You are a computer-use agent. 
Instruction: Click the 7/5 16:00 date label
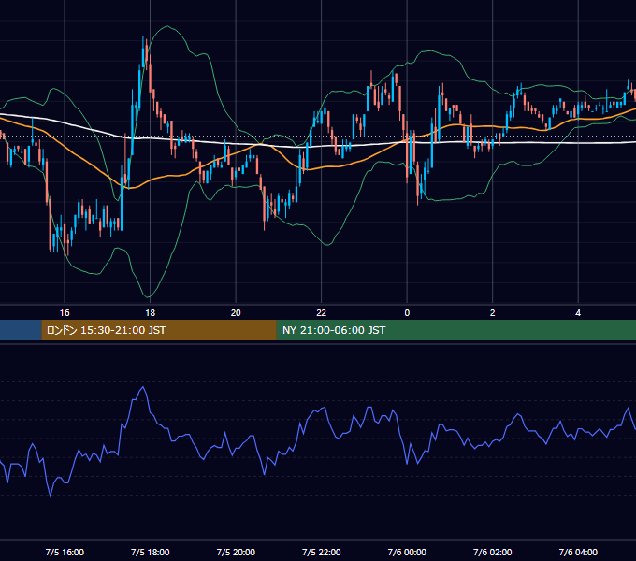pyautogui.click(x=65, y=552)
